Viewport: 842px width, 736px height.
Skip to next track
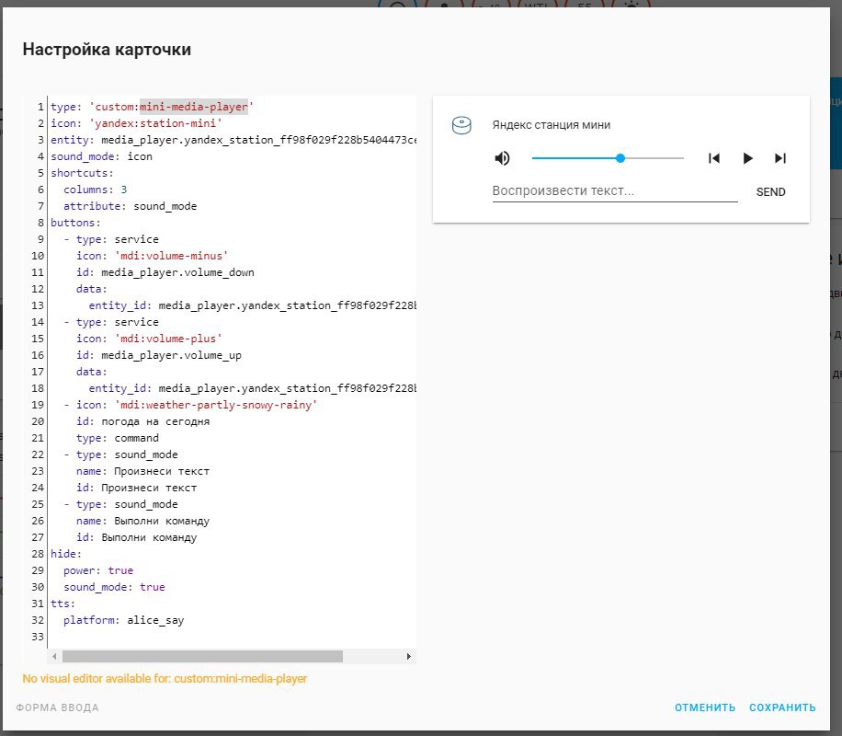click(780, 158)
